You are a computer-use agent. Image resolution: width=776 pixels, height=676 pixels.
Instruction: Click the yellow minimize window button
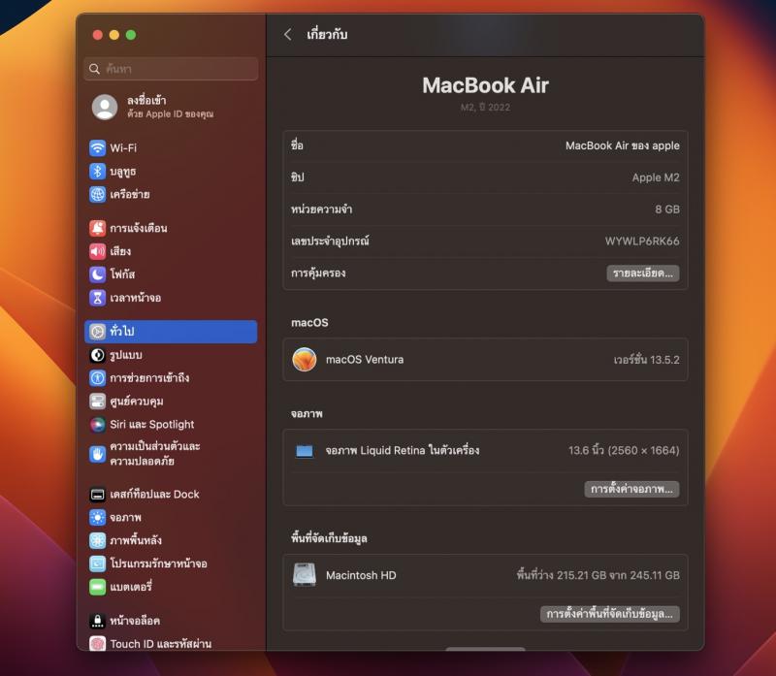(x=114, y=35)
